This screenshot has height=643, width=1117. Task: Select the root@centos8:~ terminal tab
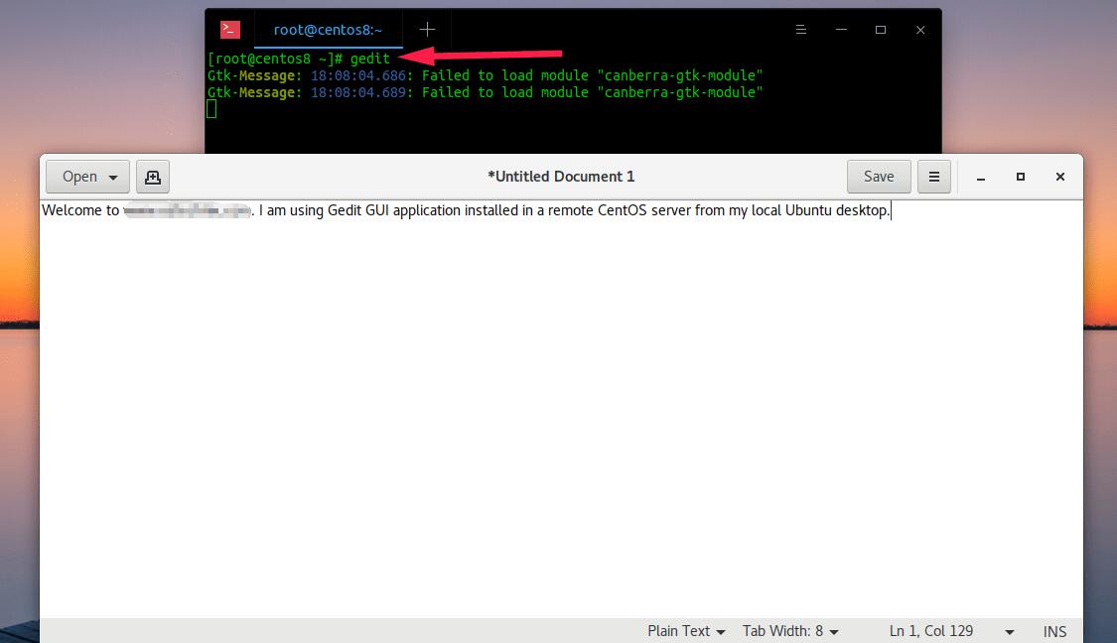coord(328,30)
